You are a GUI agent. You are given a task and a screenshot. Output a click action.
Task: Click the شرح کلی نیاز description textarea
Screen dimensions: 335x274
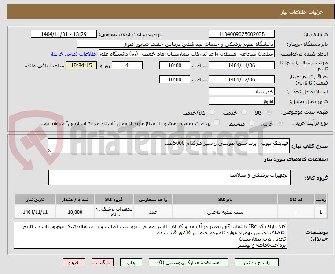(168, 146)
